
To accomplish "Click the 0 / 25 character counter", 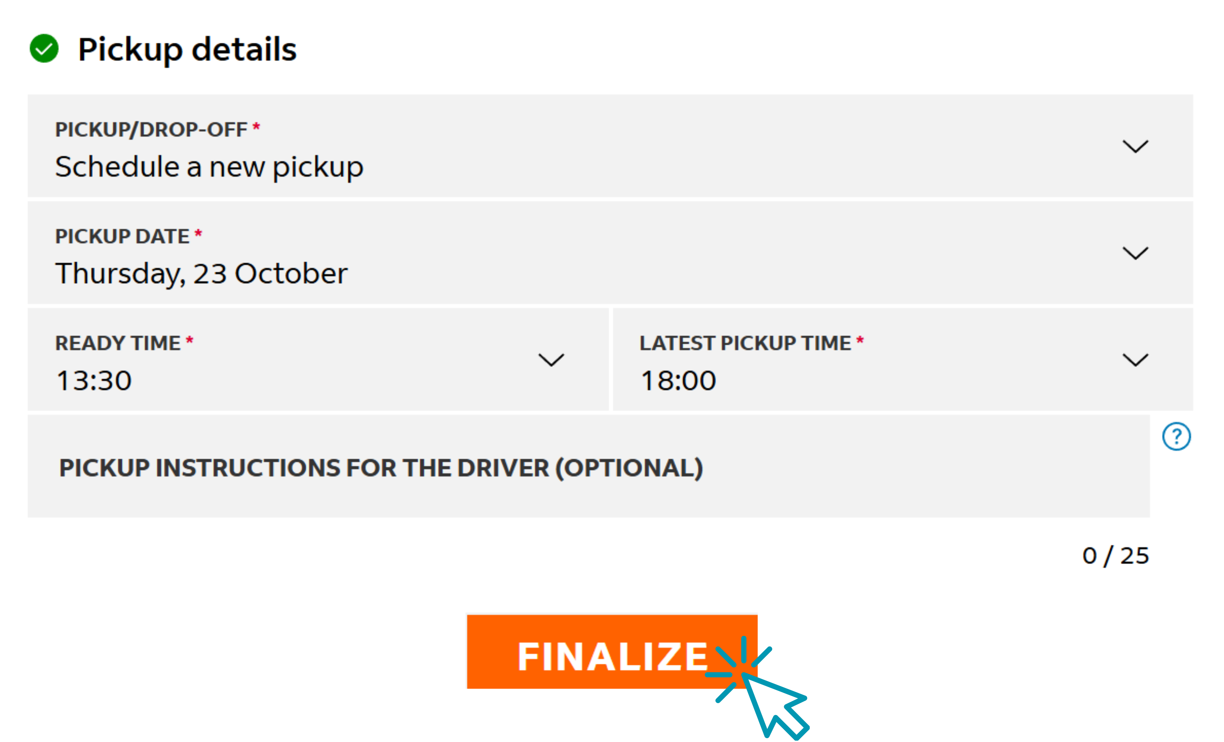I will click(1116, 556).
